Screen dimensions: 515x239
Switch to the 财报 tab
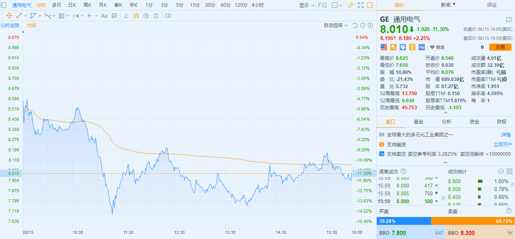point(502,122)
